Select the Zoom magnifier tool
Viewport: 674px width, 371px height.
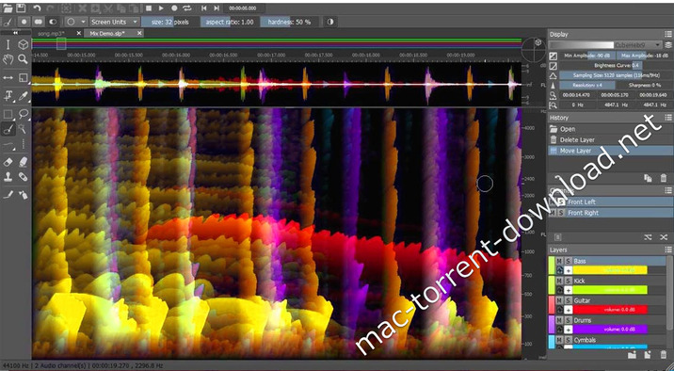point(23,59)
